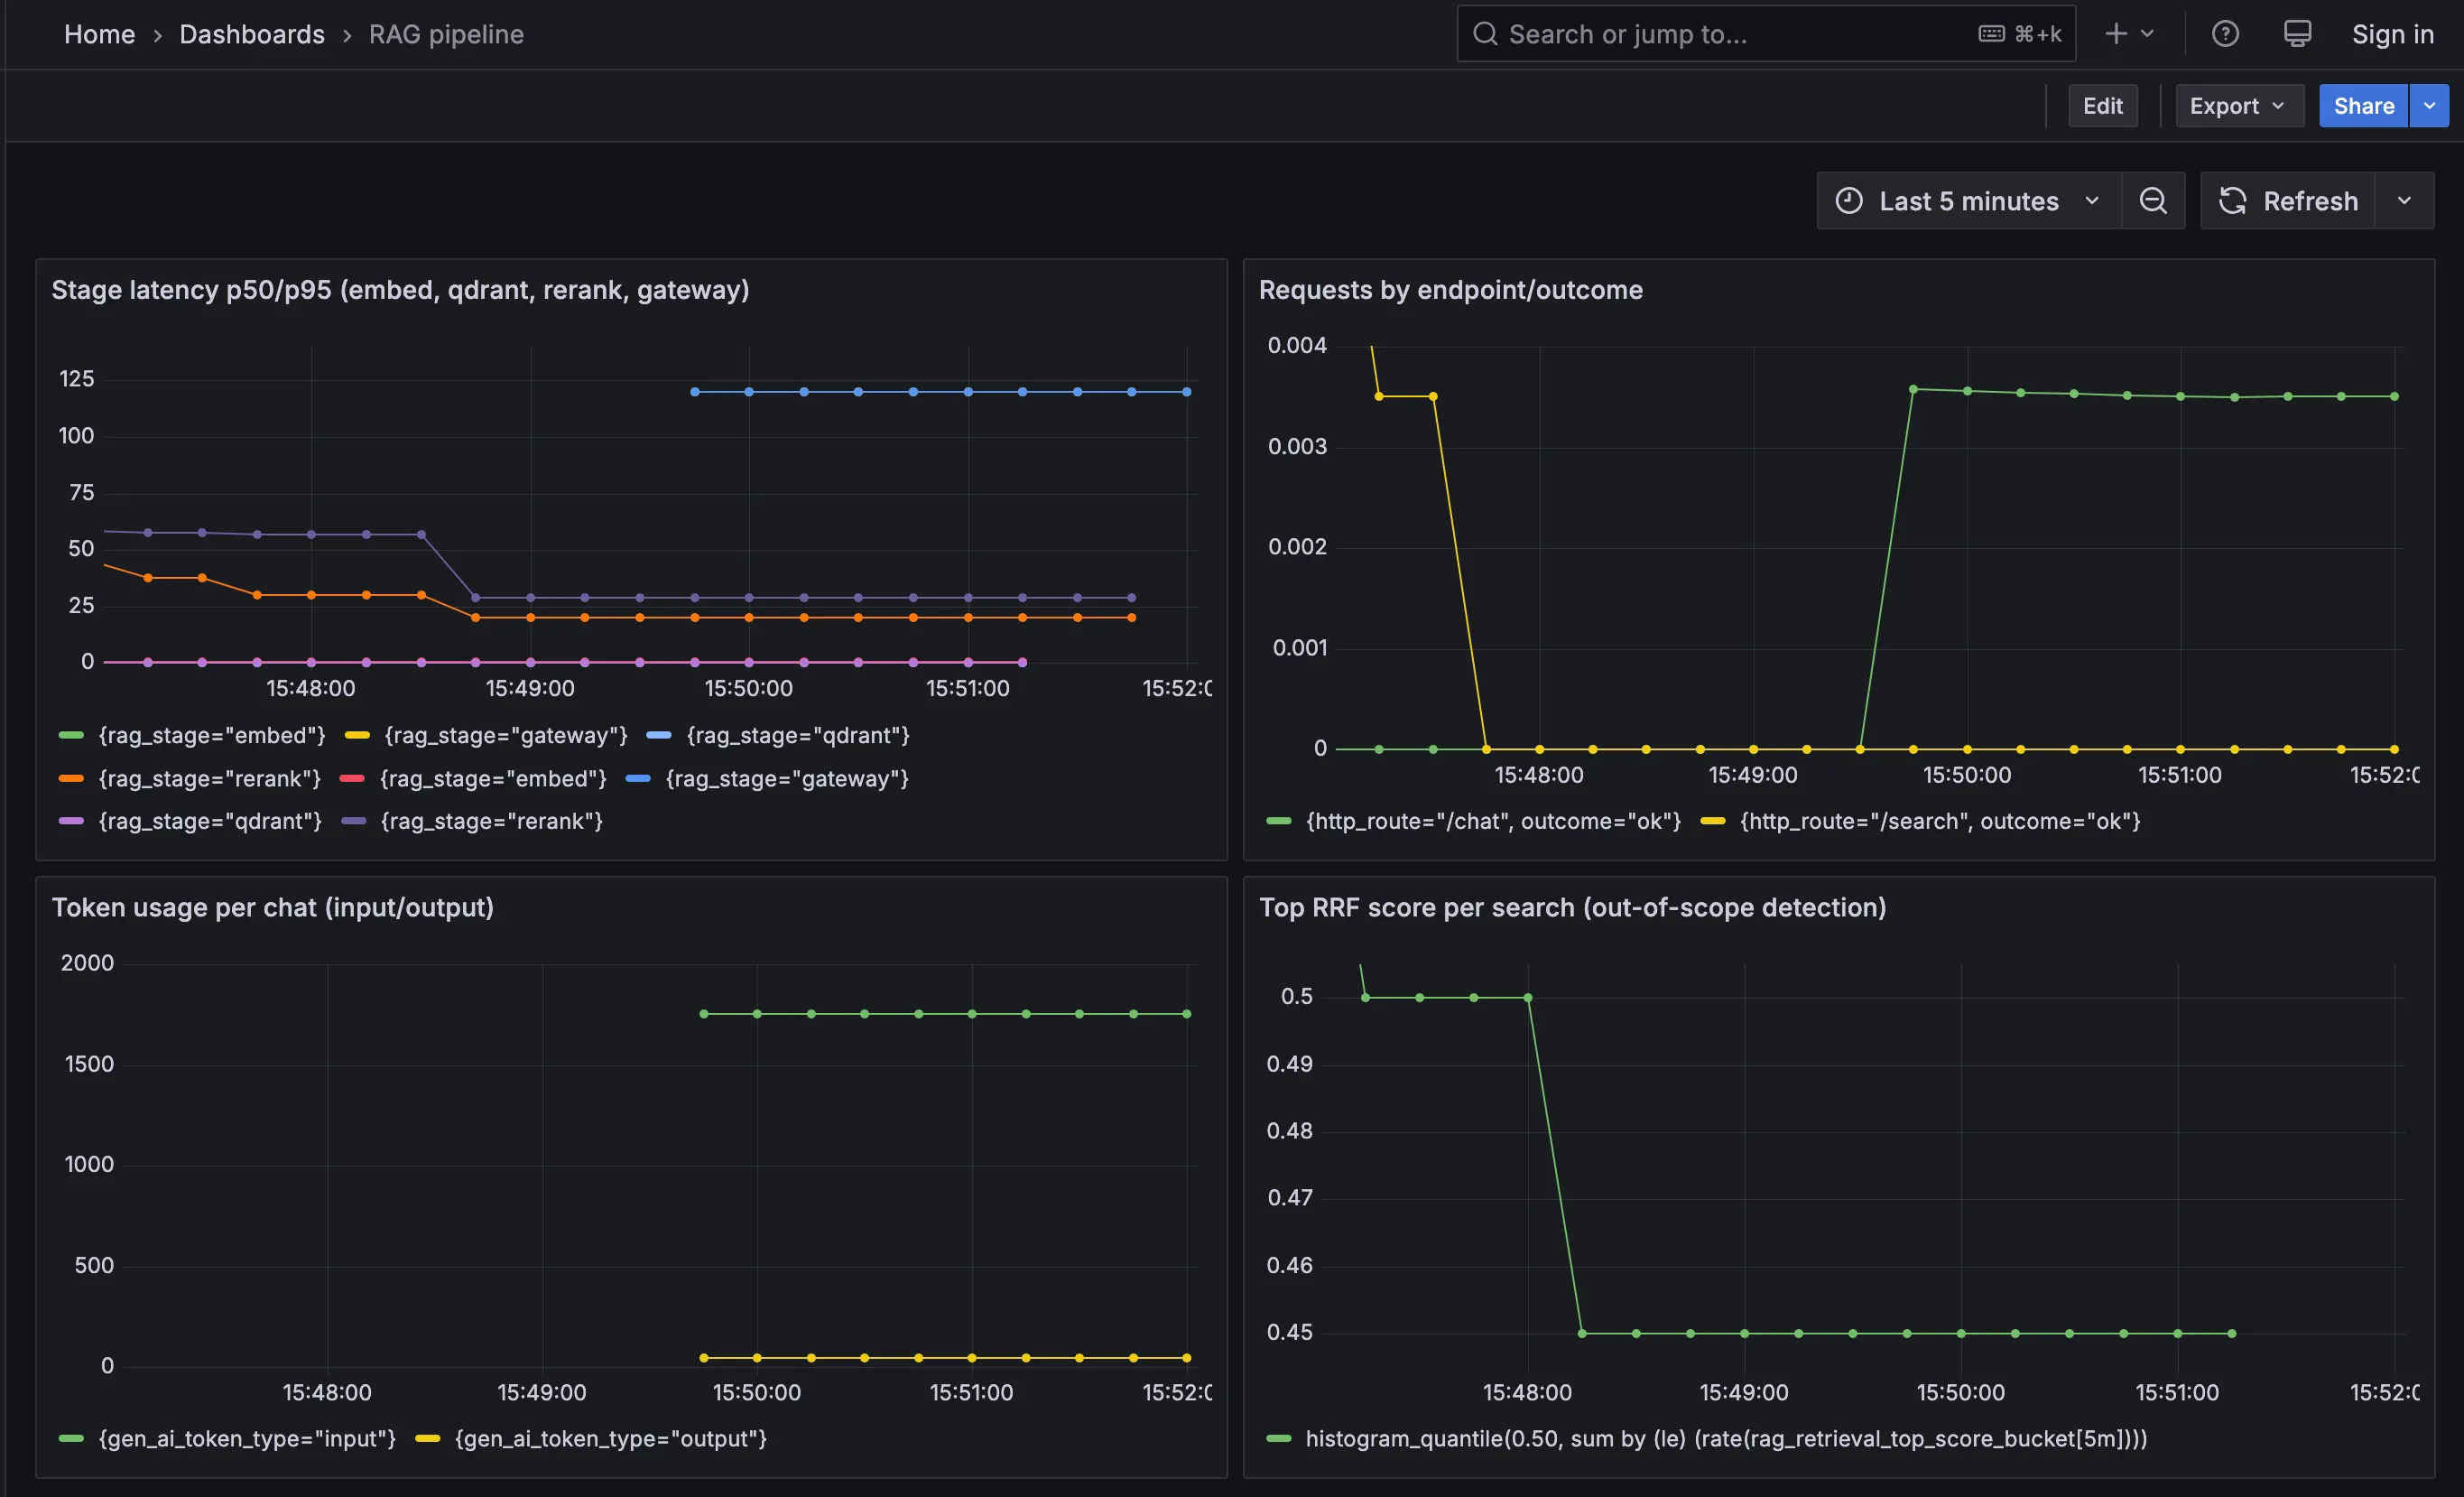Click the Stage latency p50/p95 panel title
Screen dimensions: 2464x1497
pos(400,290)
